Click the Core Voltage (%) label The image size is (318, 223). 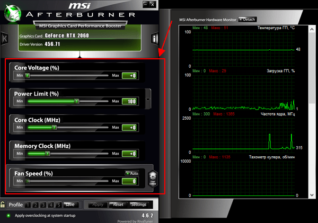tap(37, 68)
